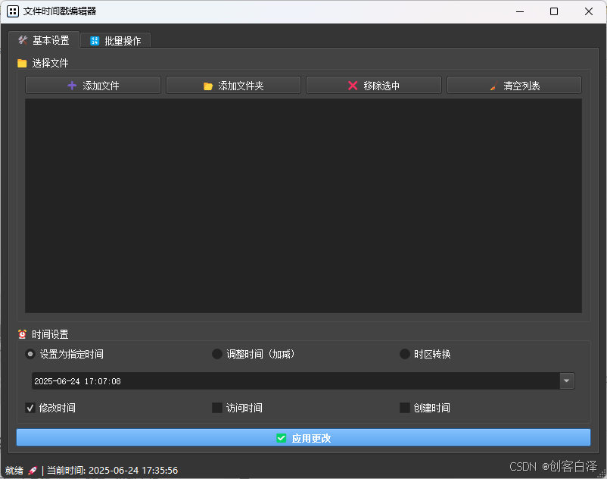Switch to the 批量操作 tab

[x=115, y=41]
